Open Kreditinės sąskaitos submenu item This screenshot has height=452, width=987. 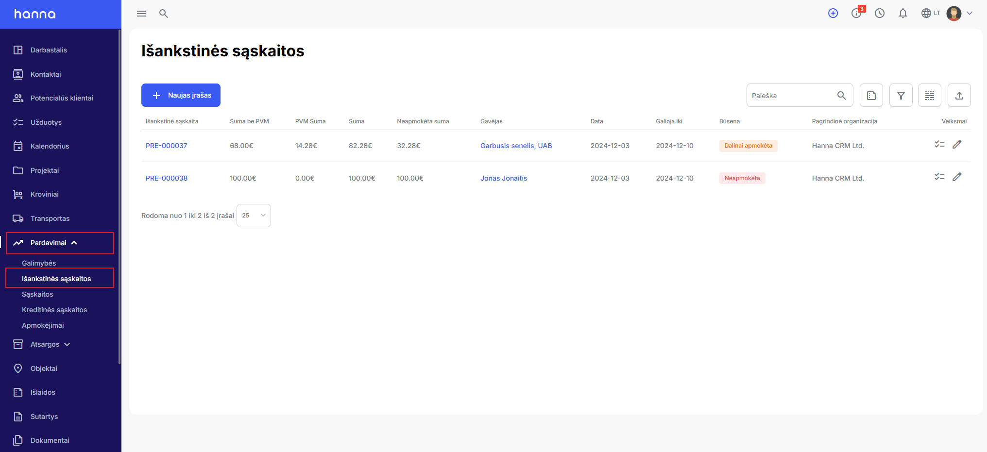pyautogui.click(x=54, y=310)
